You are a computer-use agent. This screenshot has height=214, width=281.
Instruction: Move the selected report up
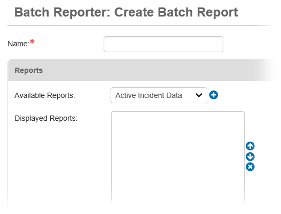pyautogui.click(x=250, y=146)
